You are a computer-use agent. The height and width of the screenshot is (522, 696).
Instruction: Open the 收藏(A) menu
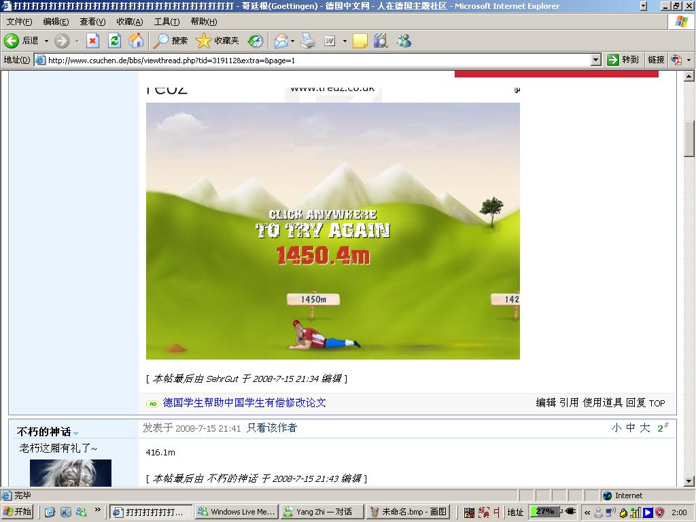point(130,22)
